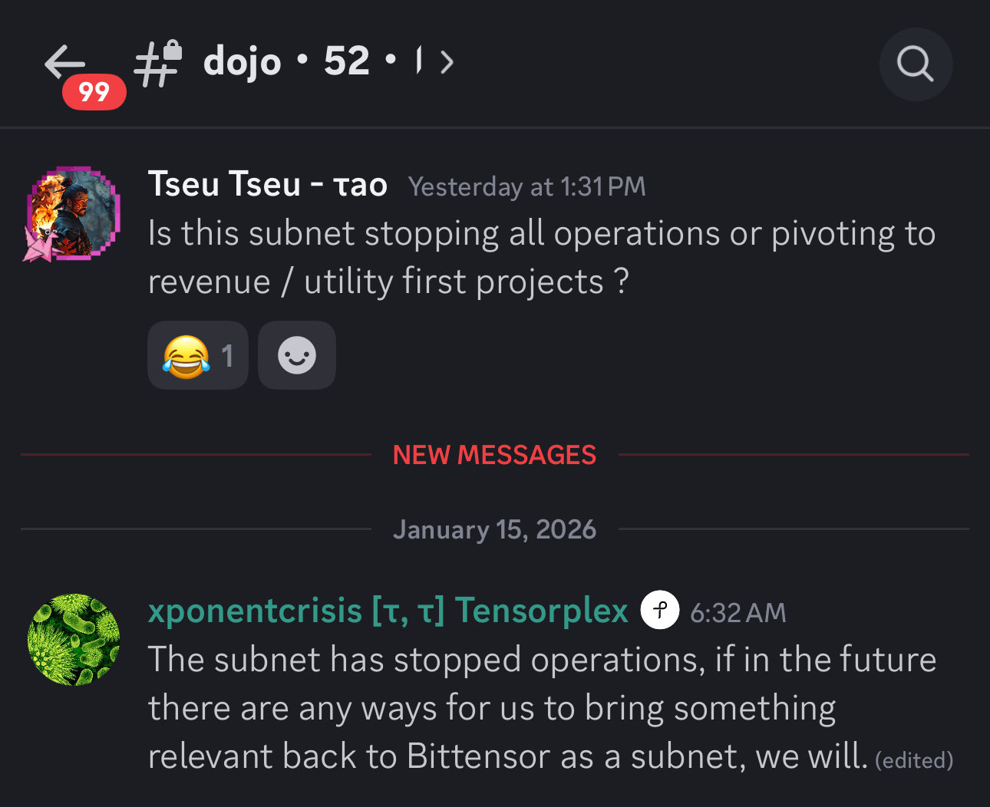This screenshot has height=807, width=990.
Task: Tap the Tensorplex role badge icon
Action: pos(659,611)
